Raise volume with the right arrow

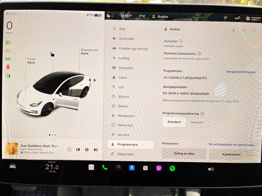click(x=222, y=169)
